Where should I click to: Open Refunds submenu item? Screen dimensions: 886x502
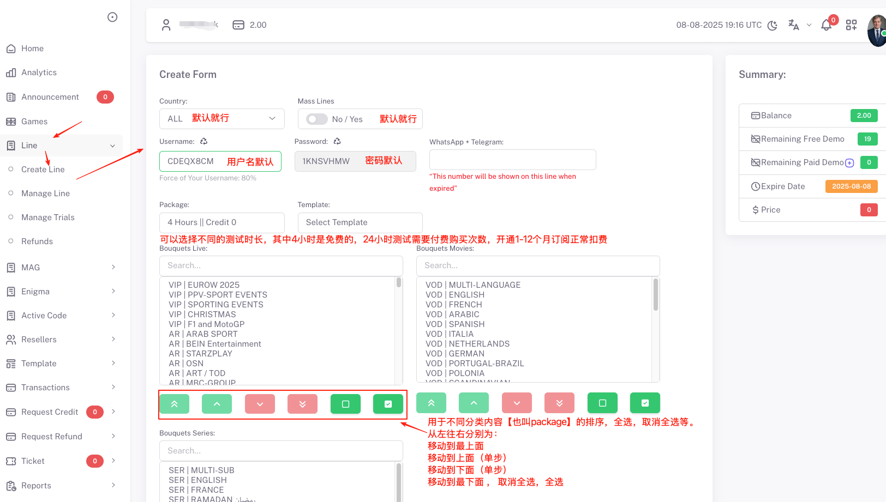[x=37, y=241]
